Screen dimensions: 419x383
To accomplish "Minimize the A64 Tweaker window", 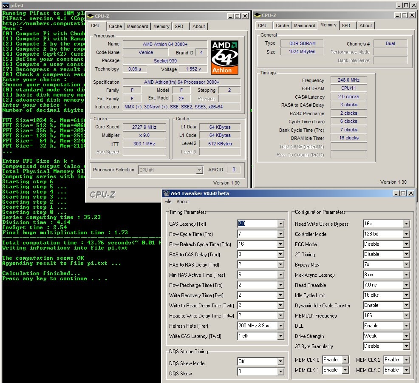I will click(396, 193).
